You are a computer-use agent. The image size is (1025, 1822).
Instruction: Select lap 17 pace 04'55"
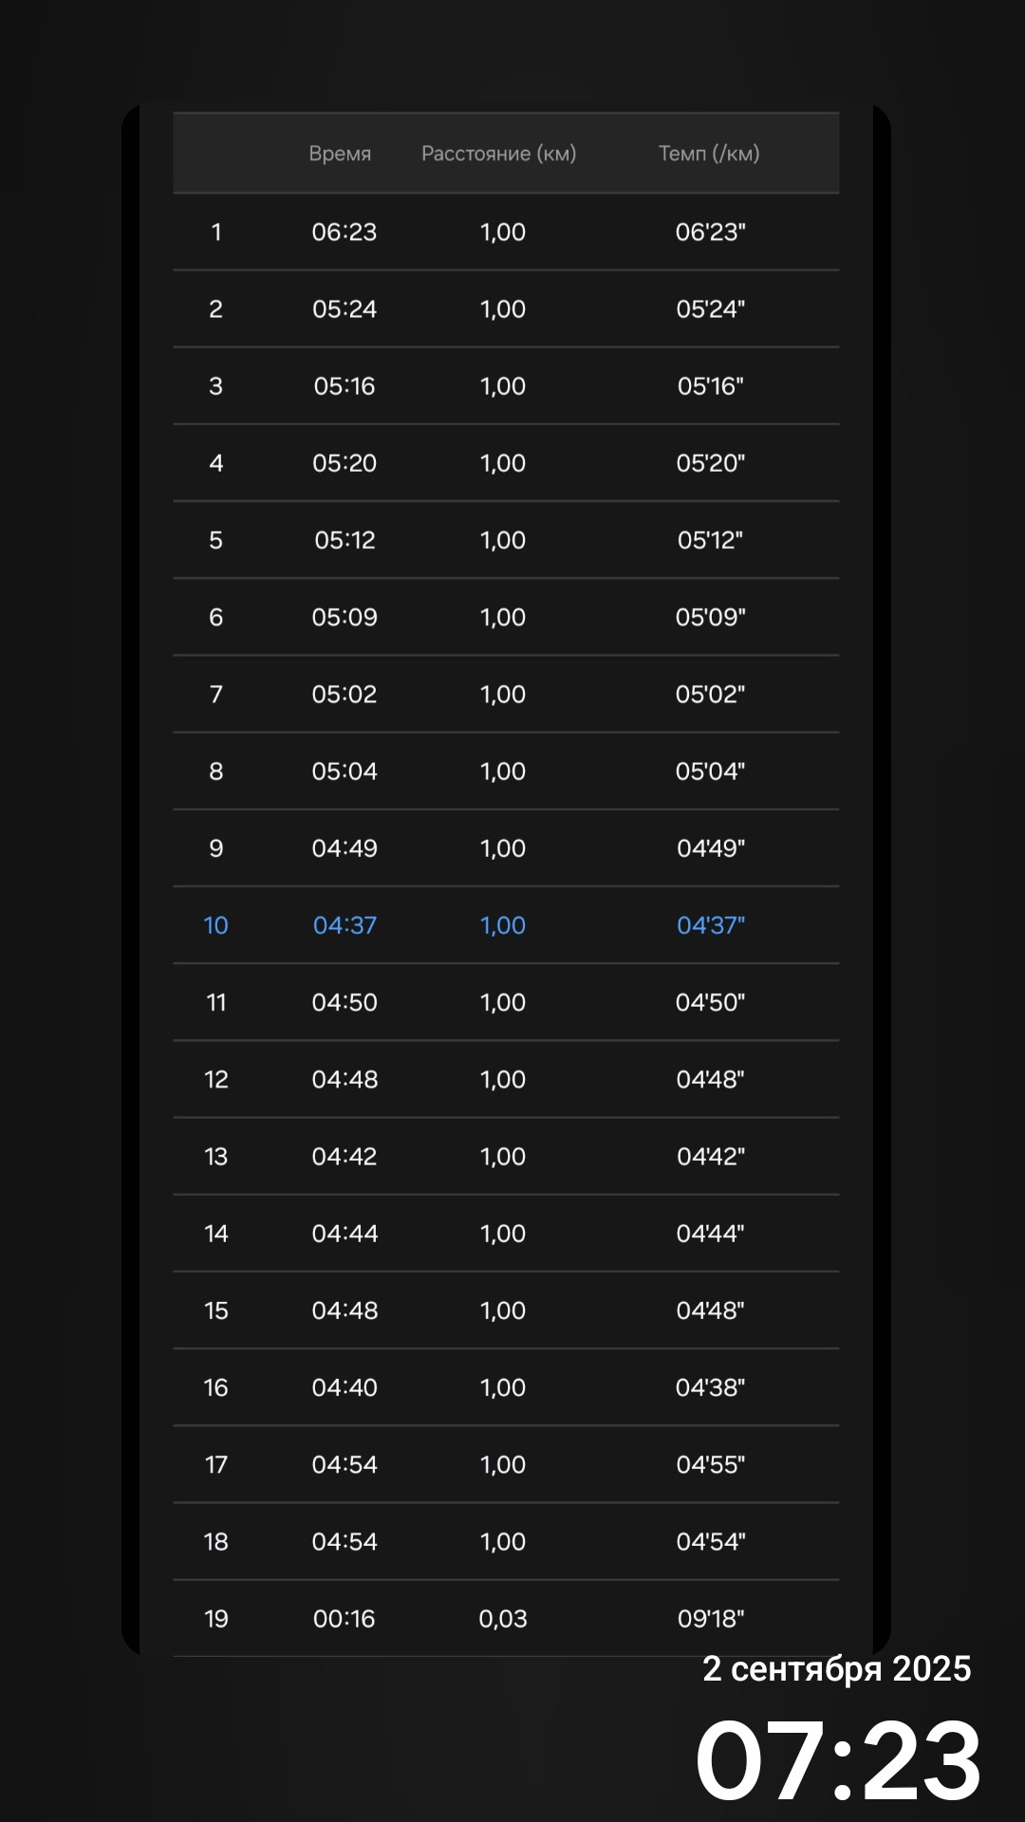(x=711, y=1465)
